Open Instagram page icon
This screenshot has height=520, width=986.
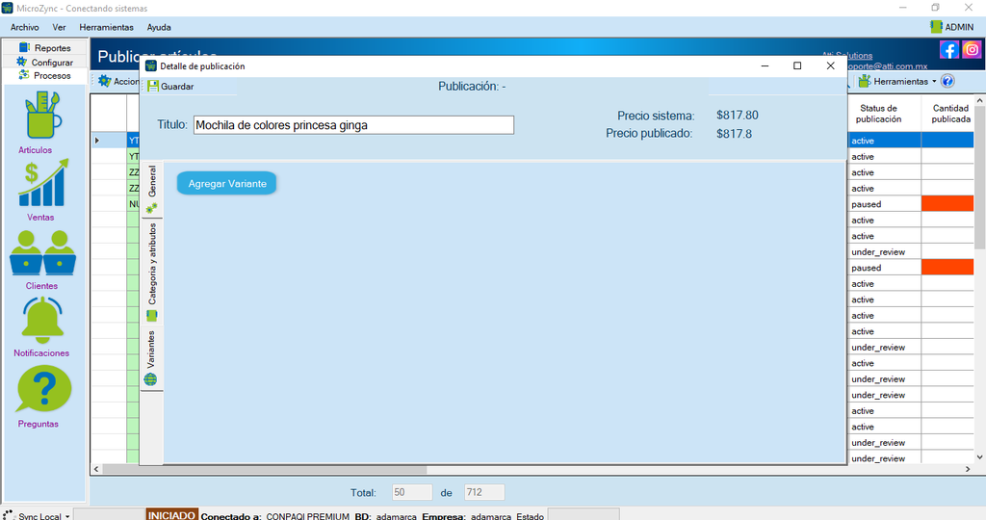coord(972,50)
